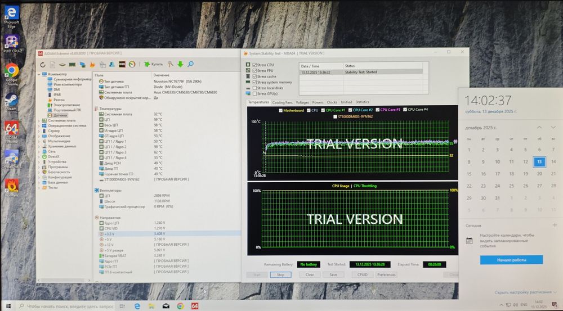
Task: Expand the Операционная система tree node
Action: click(x=39, y=126)
